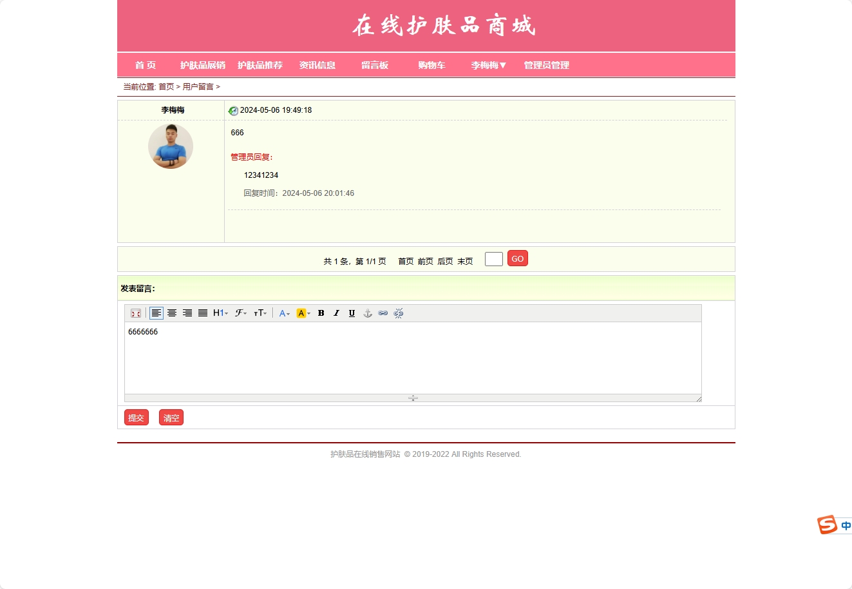Toggle right alignment in the editor
The image size is (852, 589).
point(187,313)
